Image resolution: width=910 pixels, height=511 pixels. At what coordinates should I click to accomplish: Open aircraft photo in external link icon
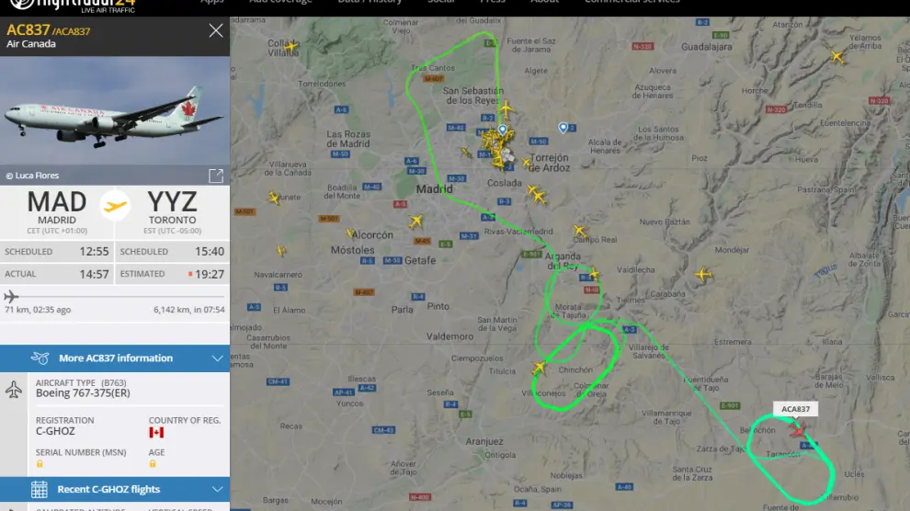[x=216, y=176]
